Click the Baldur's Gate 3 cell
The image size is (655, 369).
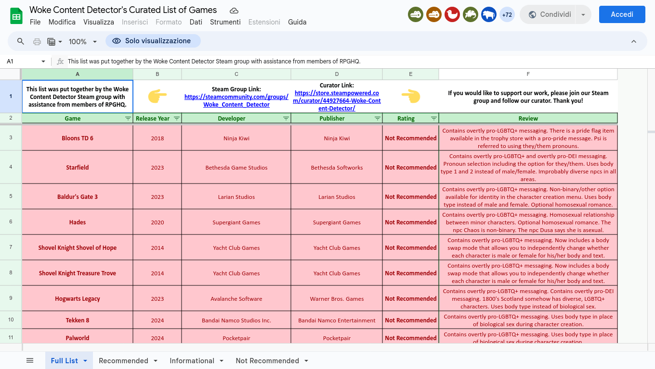78,197
